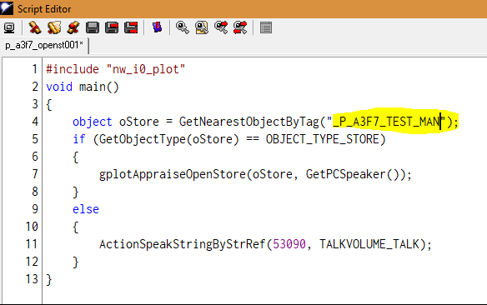Save all scripts with double-arrow floppy icon
This screenshot has width=487, height=305.
point(131,28)
